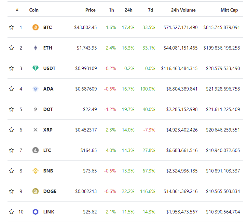Open the DOT coin link

tap(48, 109)
